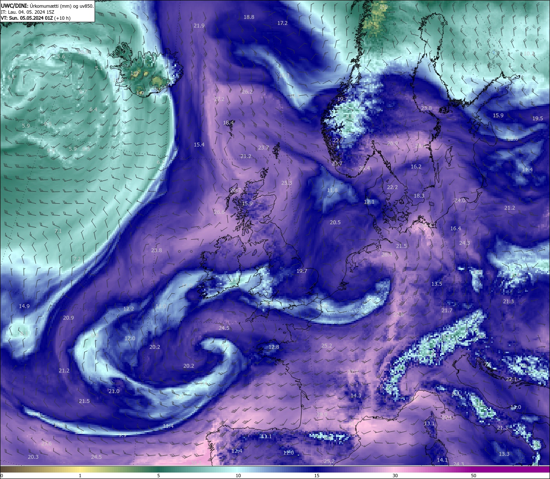
Task: Select the 25.4 value label
Action: click(364, 168)
